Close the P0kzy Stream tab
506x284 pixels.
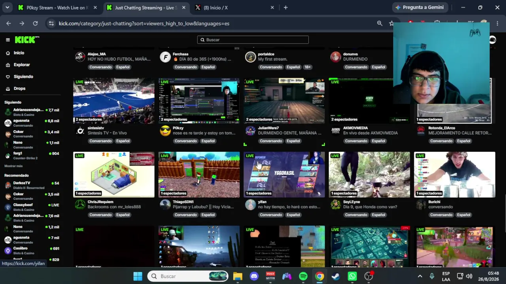(95, 7)
